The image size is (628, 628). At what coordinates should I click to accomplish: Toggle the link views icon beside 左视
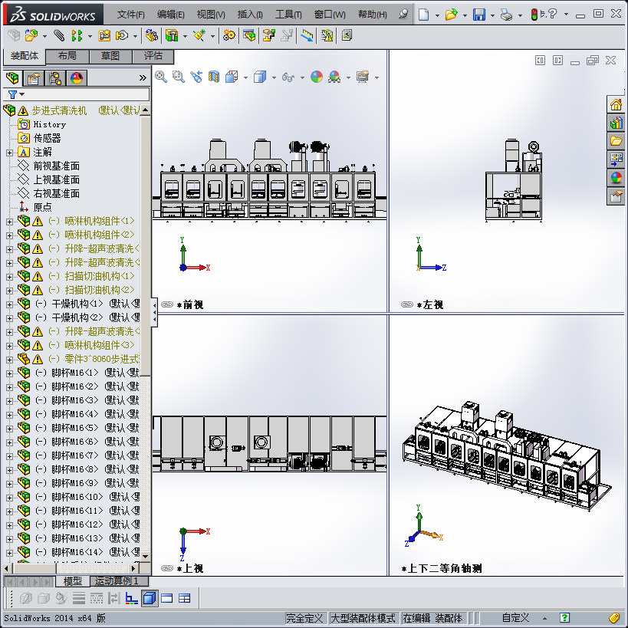click(407, 304)
